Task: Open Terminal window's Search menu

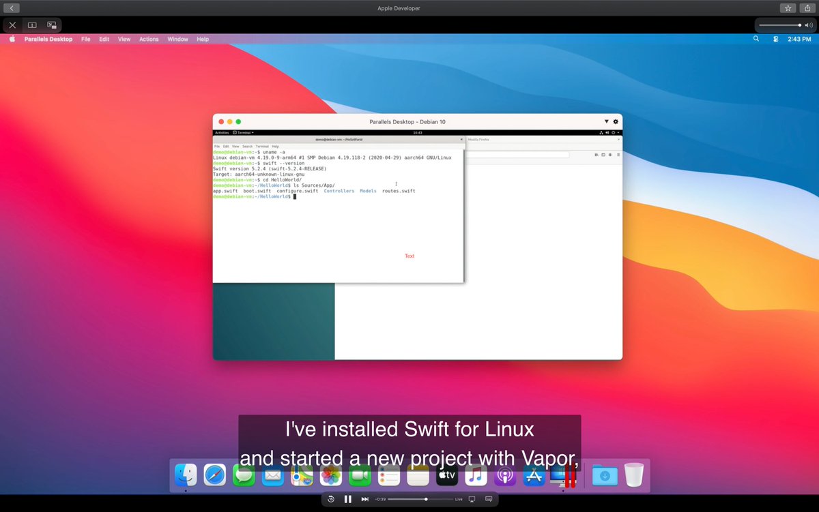Action: pyautogui.click(x=247, y=146)
